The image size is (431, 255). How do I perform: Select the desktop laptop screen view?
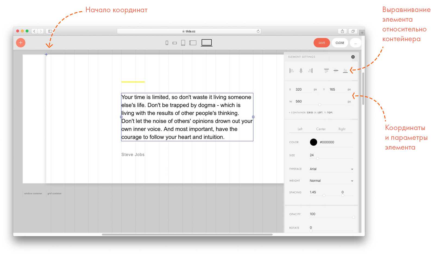pos(206,43)
